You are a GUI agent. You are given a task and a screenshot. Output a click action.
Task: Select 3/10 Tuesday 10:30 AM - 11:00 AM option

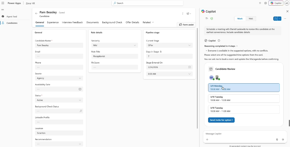coord(244,109)
